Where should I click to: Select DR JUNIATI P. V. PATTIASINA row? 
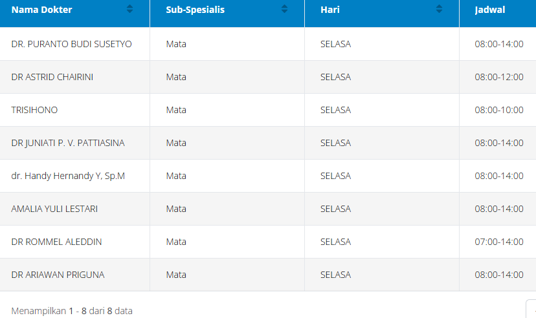pyautogui.click(x=68, y=143)
